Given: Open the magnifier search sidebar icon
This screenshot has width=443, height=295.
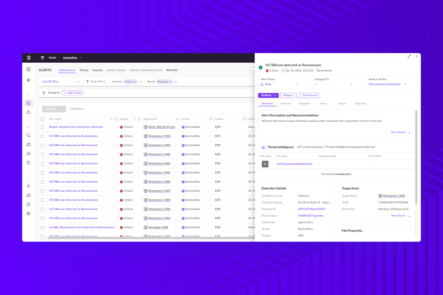Looking at the screenshot, I should tap(28, 135).
